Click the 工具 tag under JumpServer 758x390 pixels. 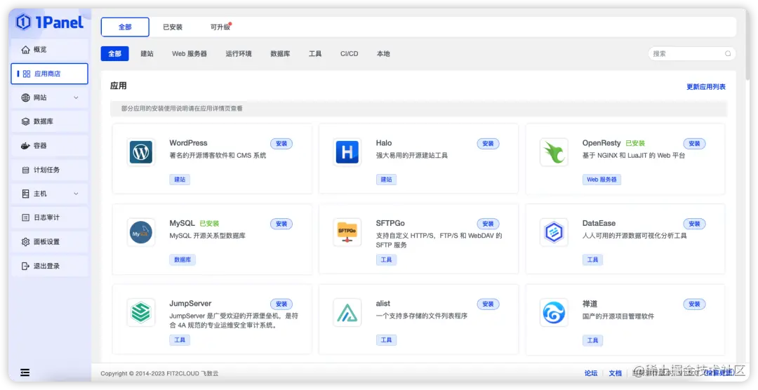click(x=180, y=339)
